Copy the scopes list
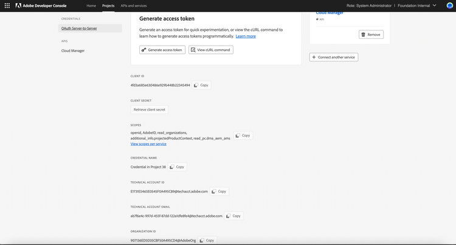Viewport: 456px width, 245px height. (243, 136)
